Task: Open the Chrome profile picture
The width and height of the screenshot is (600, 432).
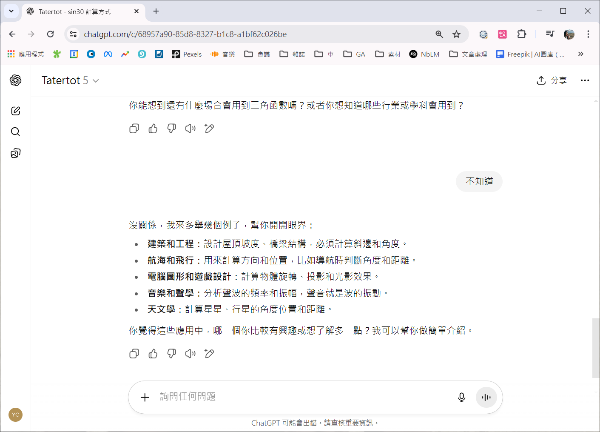Action: [x=569, y=34]
